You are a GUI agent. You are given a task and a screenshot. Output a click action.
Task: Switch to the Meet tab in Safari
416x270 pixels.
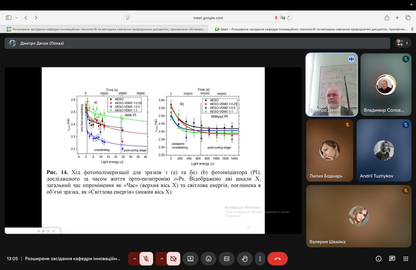[x=311, y=29]
